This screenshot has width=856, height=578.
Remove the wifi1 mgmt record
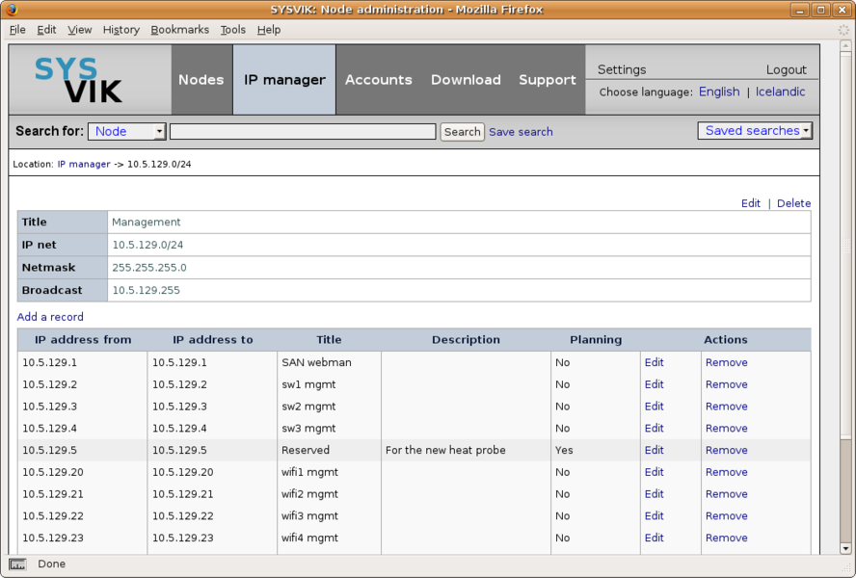727,472
